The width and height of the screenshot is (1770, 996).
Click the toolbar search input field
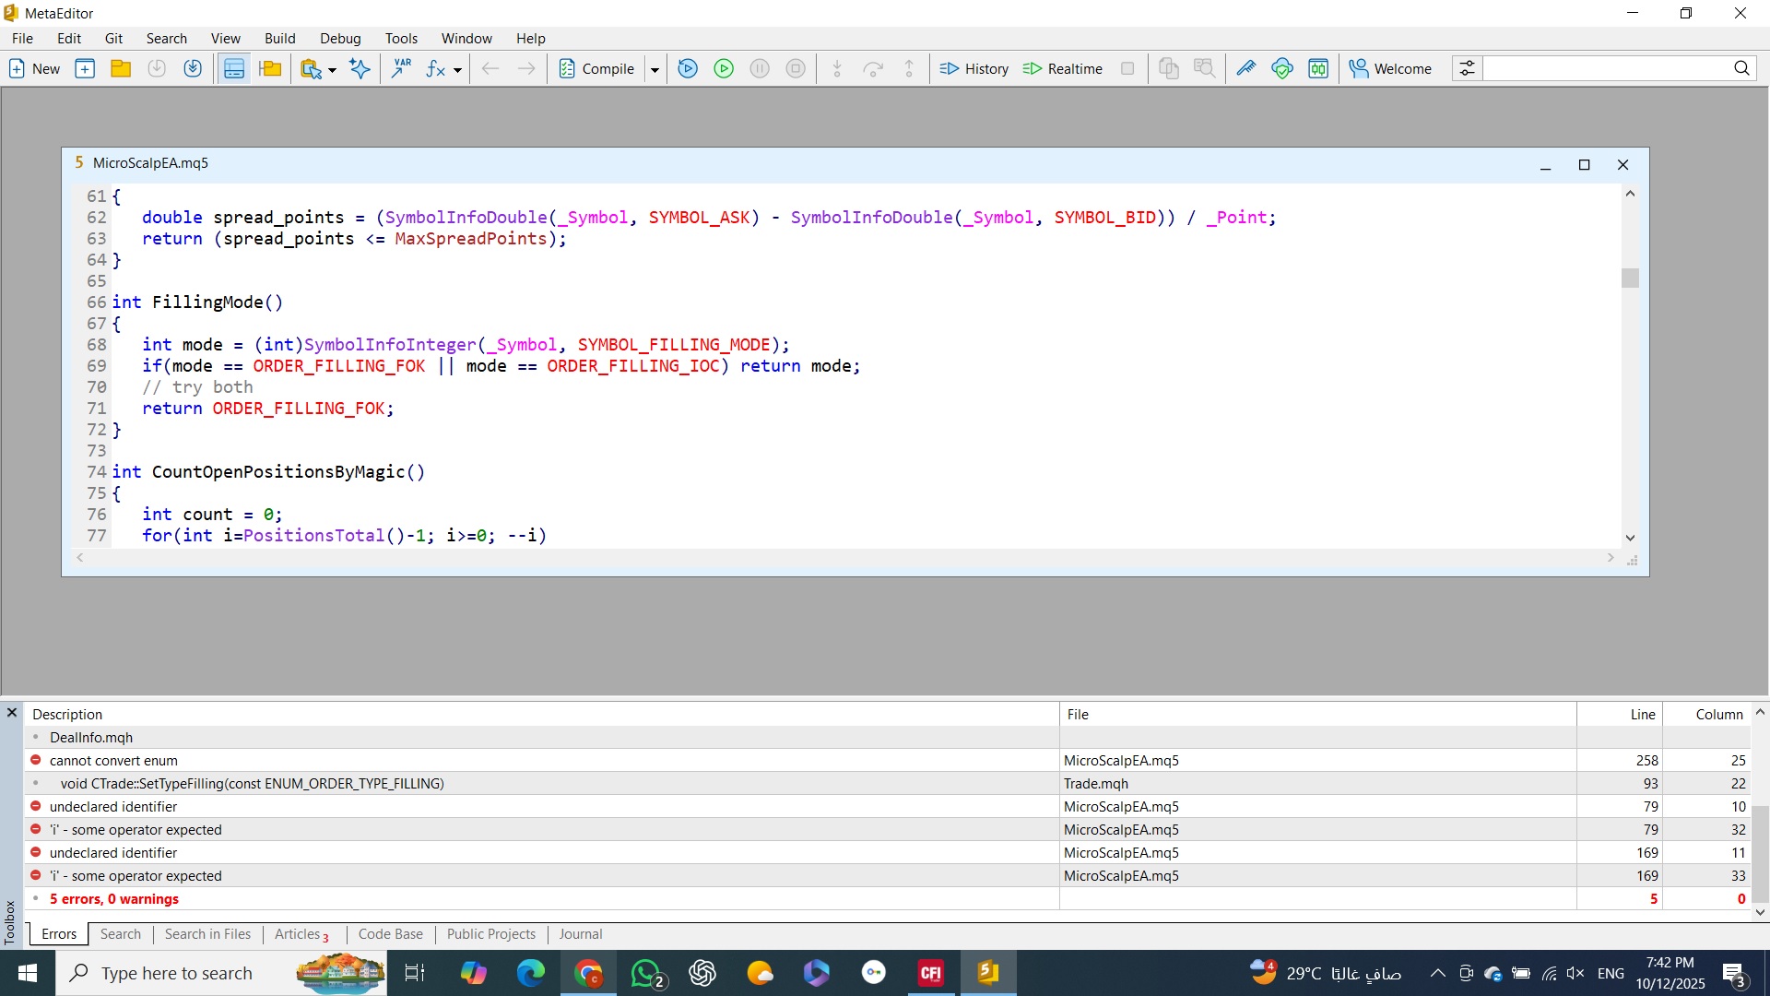click(1607, 68)
